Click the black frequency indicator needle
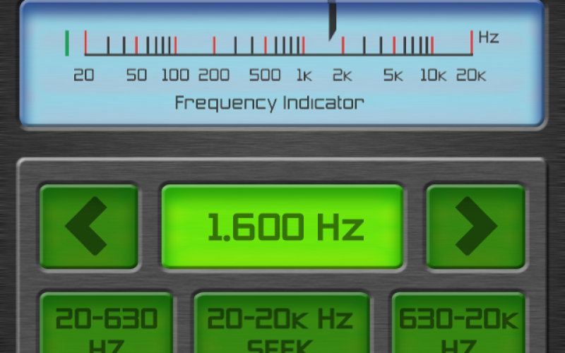This screenshot has height=353, width=565. pyautogui.click(x=332, y=20)
